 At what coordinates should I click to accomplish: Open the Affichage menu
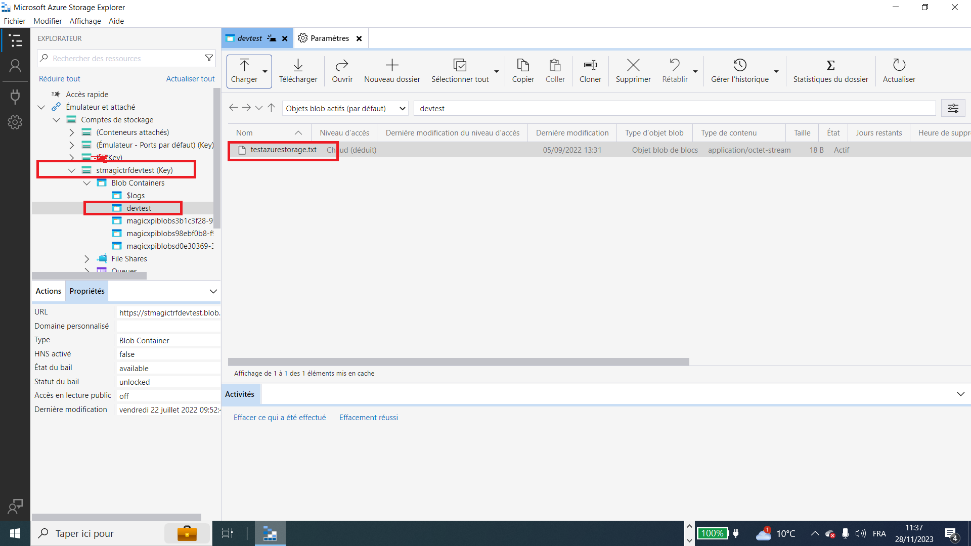coord(85,21)
